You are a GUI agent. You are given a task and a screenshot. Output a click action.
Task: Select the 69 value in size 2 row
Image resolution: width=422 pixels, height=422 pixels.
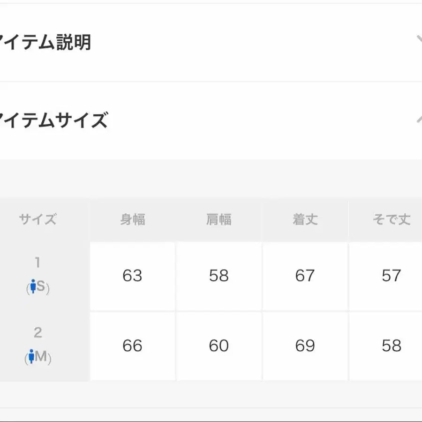(305, 346)
